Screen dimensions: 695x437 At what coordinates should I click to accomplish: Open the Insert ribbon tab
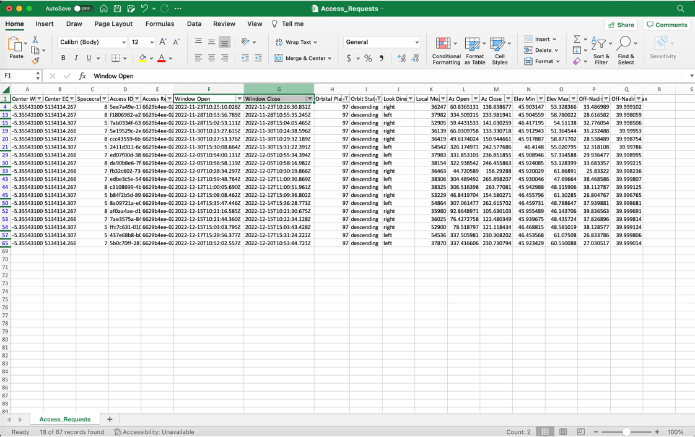click(45, 24)
